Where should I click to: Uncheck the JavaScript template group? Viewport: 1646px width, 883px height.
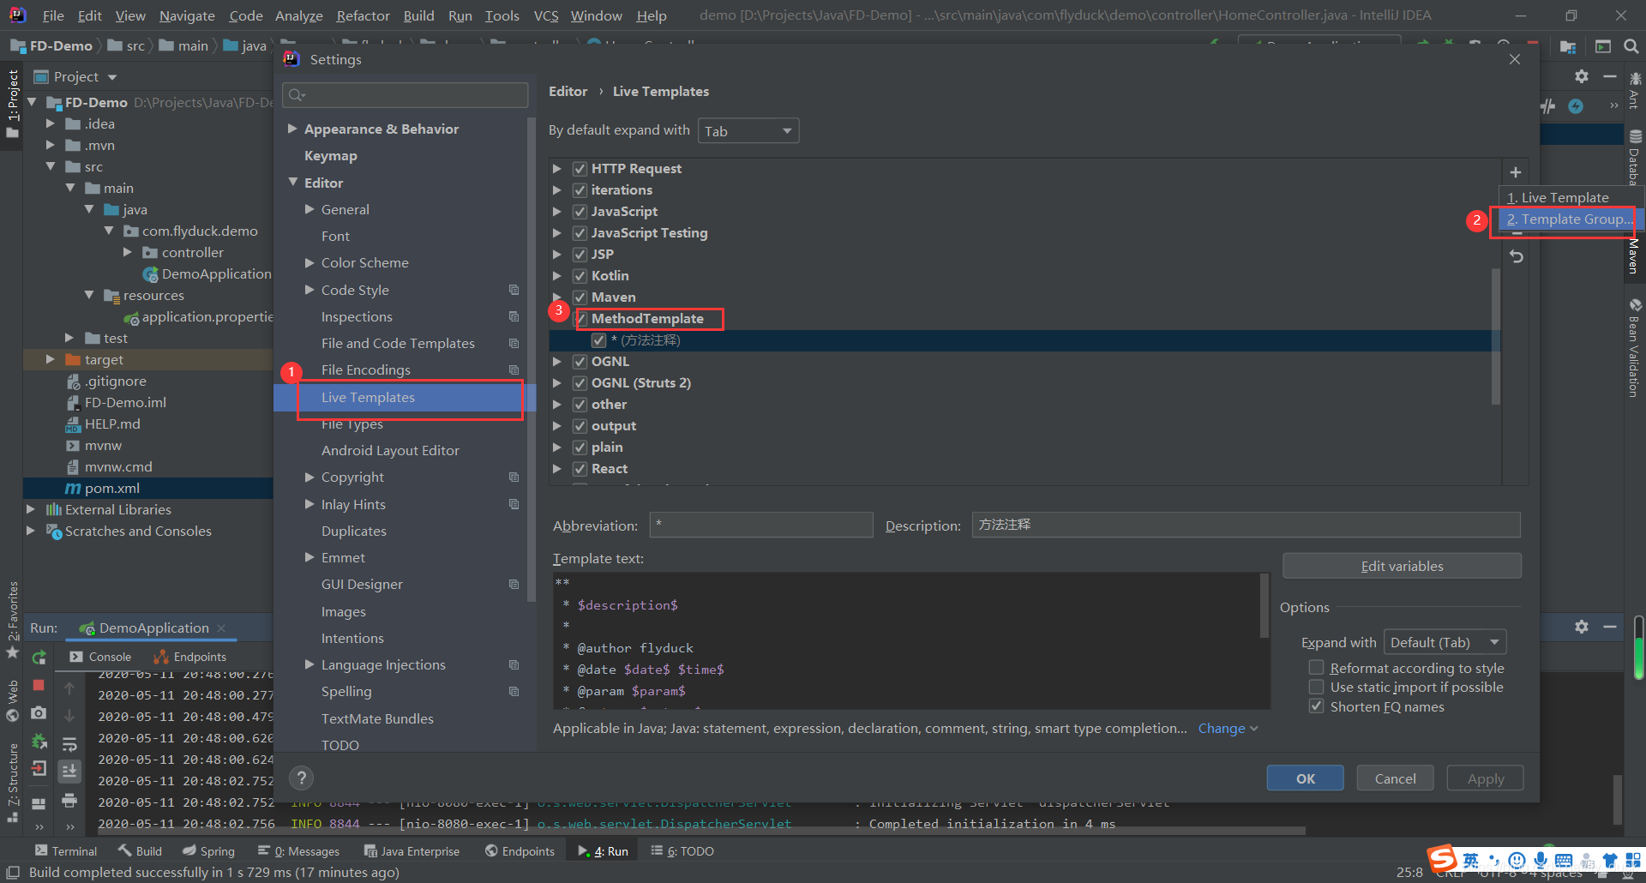click(x=580, y=212)
